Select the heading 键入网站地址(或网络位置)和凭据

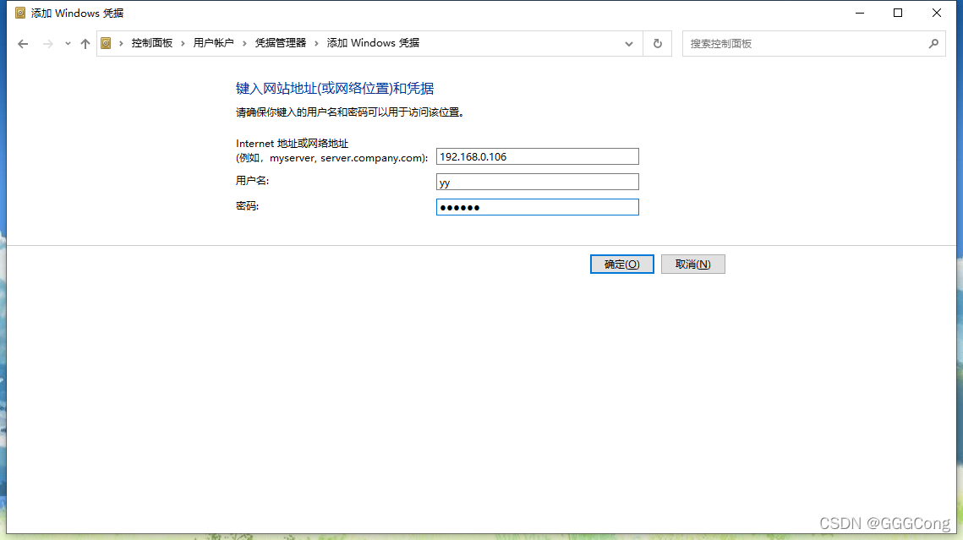pyautogui.click(x=335, y=89)
